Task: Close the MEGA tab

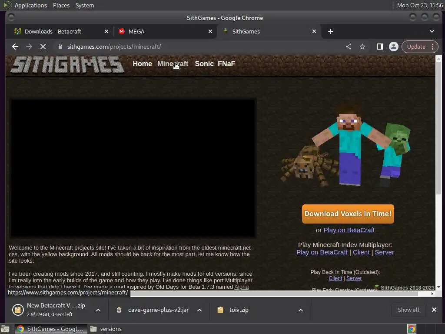Action: [210, 31]
